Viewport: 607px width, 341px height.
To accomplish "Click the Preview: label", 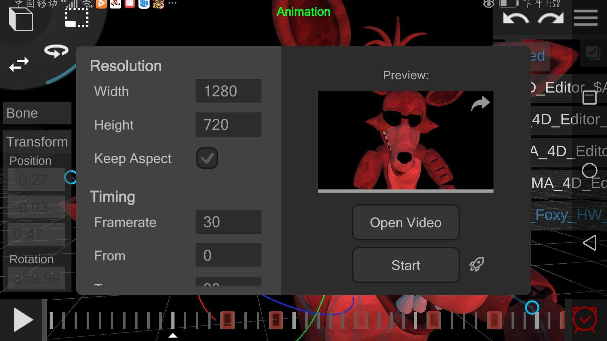I will pyautogui.click(x=406, y=75).
